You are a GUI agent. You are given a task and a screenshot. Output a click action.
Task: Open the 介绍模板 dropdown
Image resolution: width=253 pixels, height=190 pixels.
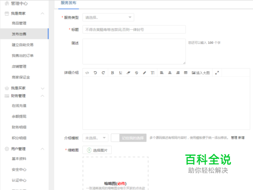[x=96, y=138]
